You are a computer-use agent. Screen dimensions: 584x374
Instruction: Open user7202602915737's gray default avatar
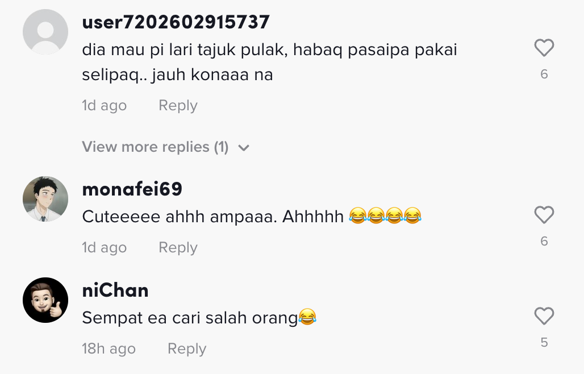(45, 32)
